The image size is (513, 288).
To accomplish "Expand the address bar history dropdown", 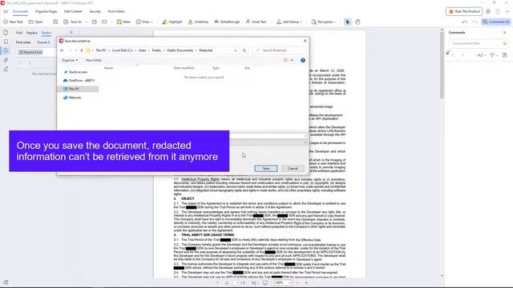I will (236, 50).
